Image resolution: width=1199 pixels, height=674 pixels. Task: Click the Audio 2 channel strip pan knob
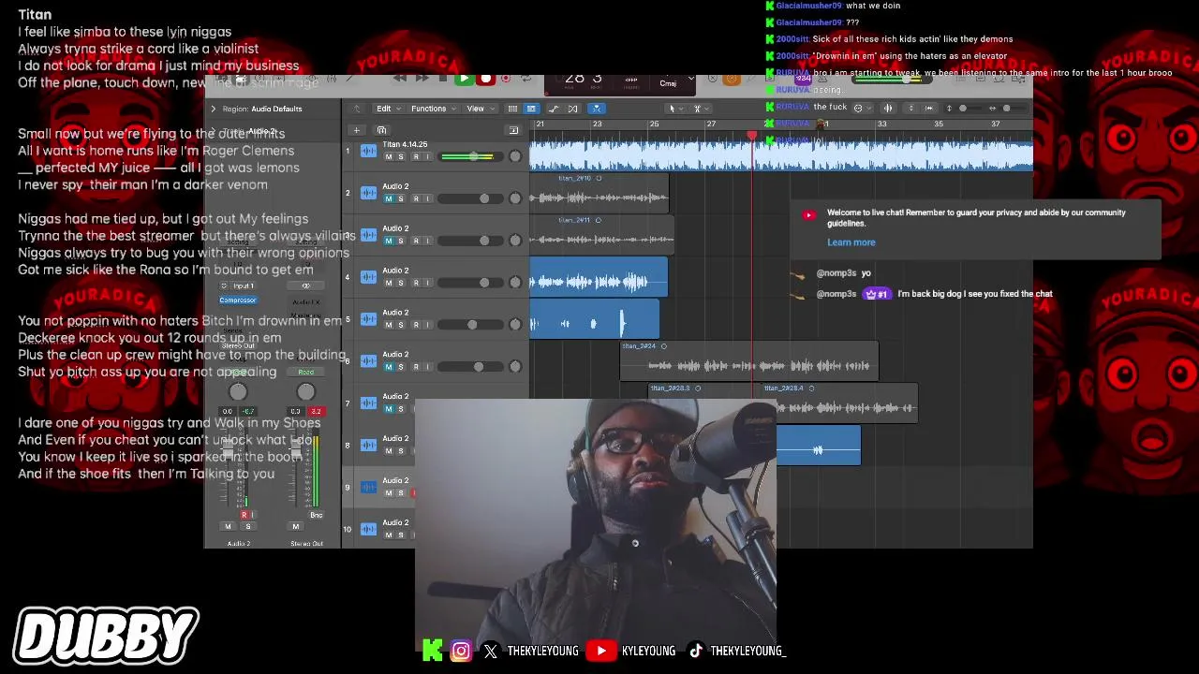pyautogui.click(x=238, y=392)
